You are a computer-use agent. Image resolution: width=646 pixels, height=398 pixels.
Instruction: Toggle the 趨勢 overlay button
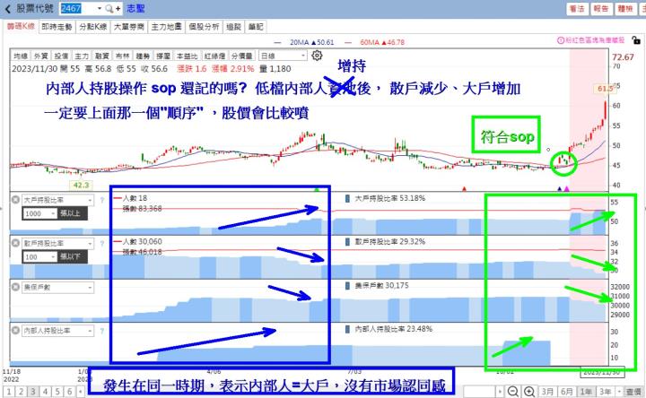pos(143,56)
